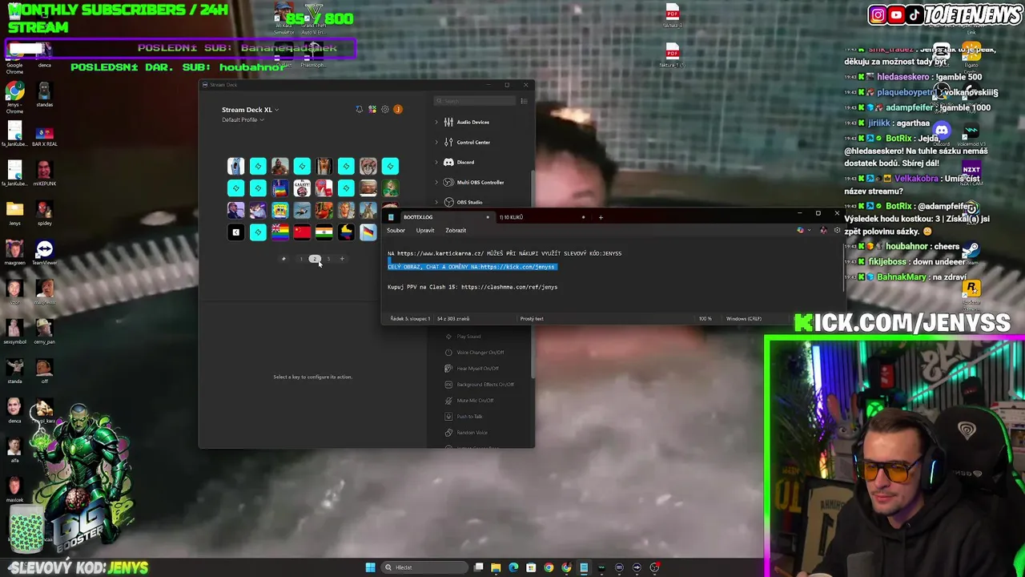This screenshot has height=577, width=1025.
Task: Choose Push to Talk action
Action: (x=469, y=417)
